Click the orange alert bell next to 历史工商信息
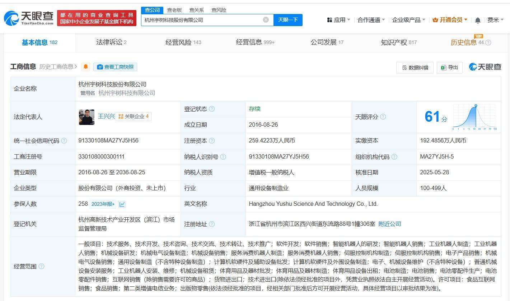This screenshot has height=301, width=510. coord(86,67)
